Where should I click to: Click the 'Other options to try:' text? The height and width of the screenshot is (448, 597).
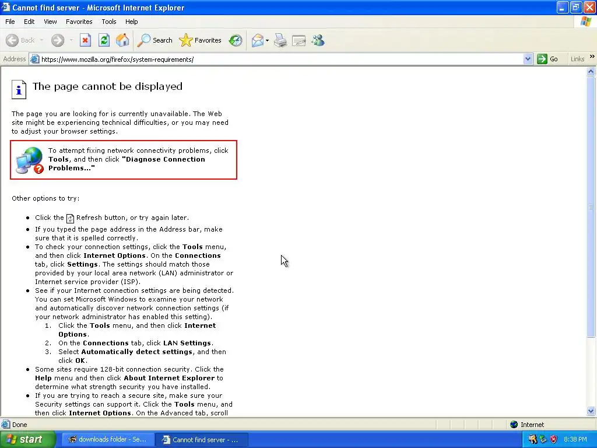point(45,198)
